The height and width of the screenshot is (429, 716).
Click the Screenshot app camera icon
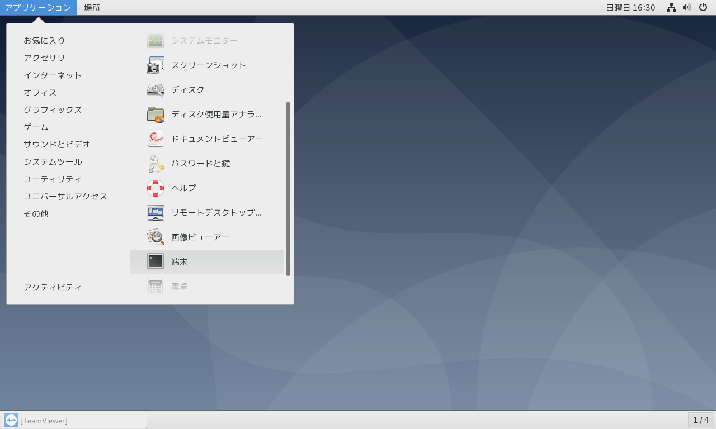[x=156, y=65]
